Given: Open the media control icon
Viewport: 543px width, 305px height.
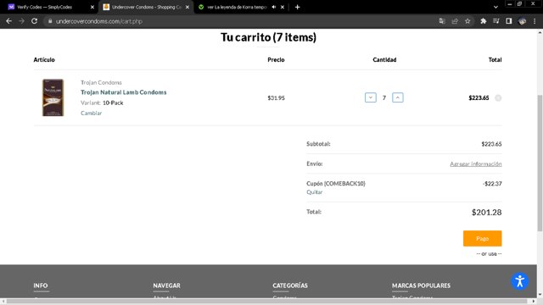Looking at the screenshot, I should coord(495,21).
